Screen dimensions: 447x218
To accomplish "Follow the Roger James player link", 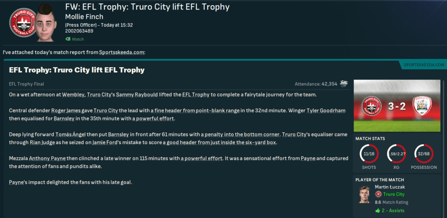I will click(x=65, y=111).
